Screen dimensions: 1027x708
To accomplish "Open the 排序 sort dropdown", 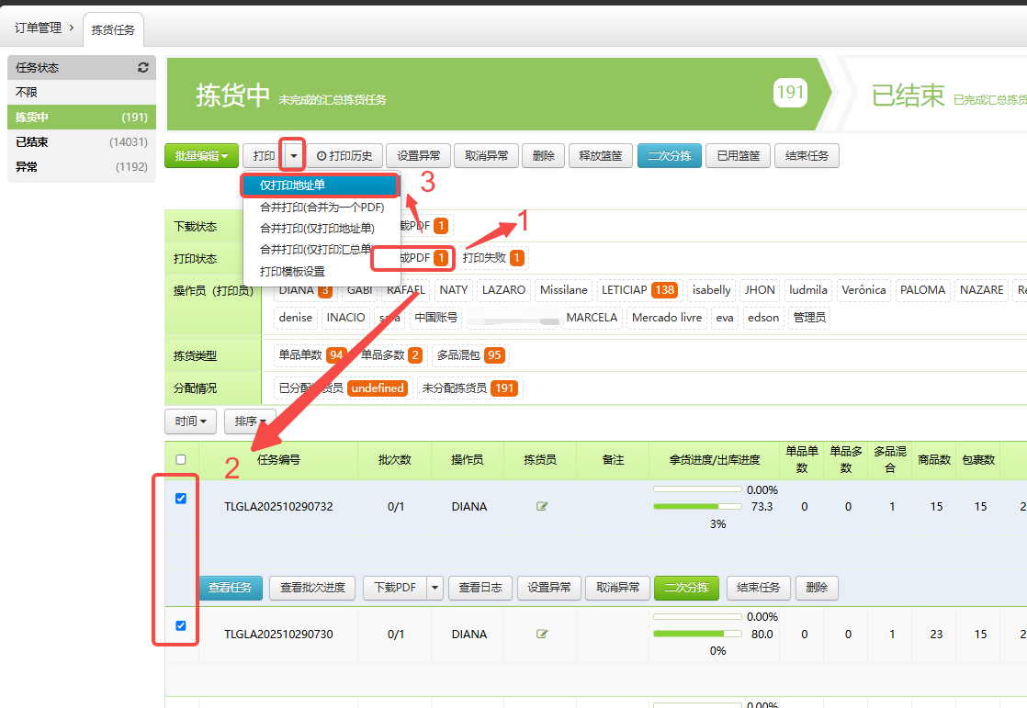I will click(248, 421).
